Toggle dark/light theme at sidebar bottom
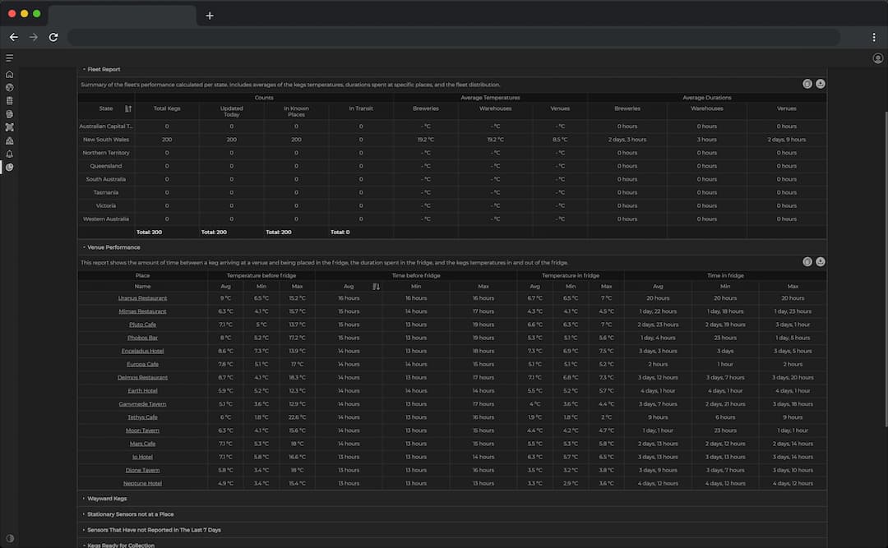888x548 pixels. (x=10, y=538)
